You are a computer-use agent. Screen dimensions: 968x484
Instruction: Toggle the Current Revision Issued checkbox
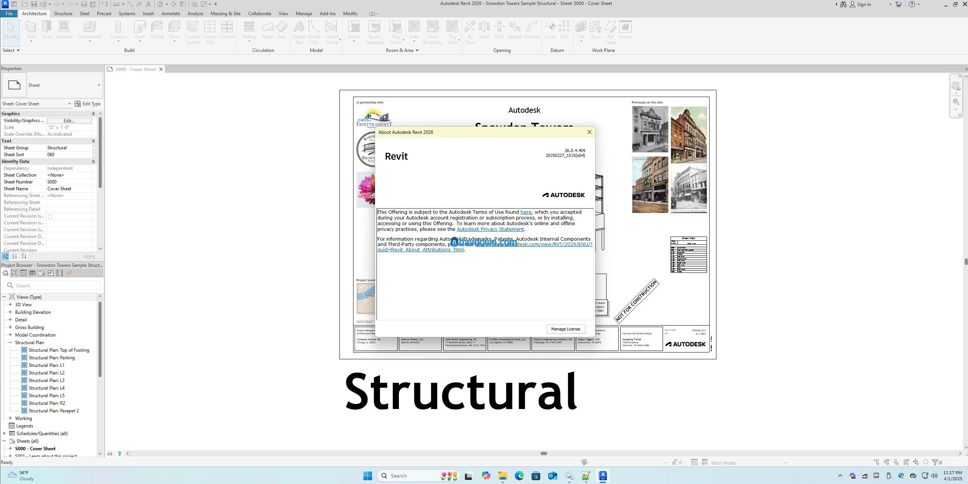tap(50, 216)
